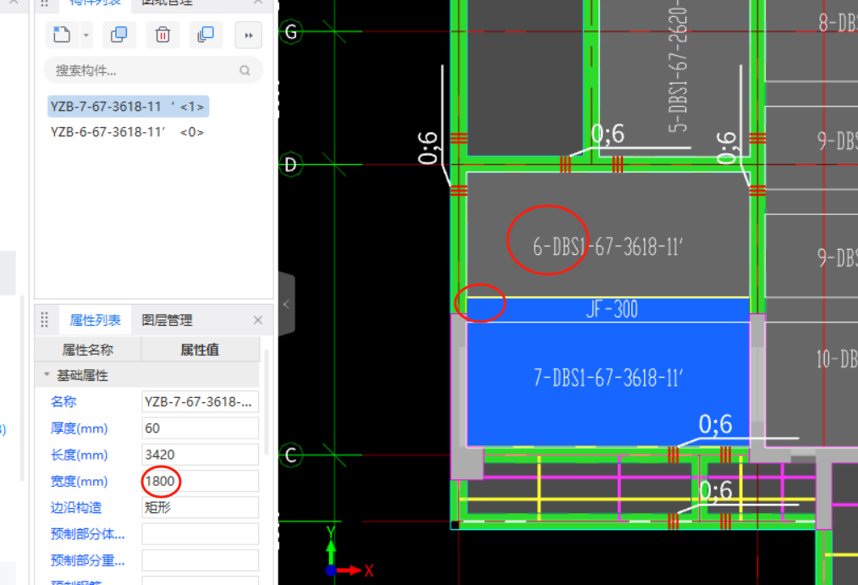The height and width of the screenshot is (585, 858).
Task: Click the 厚度(mm) property label
Action: pyautogui.click(x=80, y=428)
